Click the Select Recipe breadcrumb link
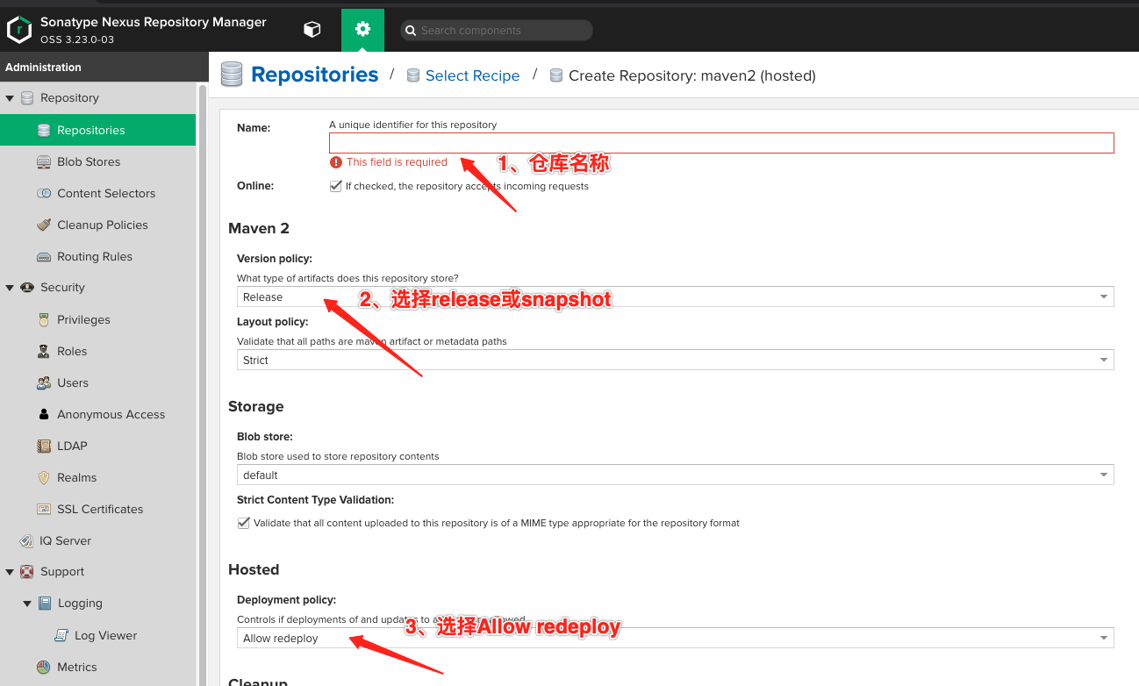 (x=472, y=75)
